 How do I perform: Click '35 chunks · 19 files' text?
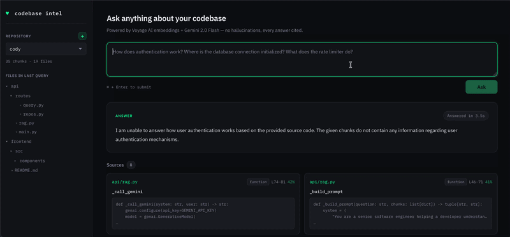[x=29, y=61]
